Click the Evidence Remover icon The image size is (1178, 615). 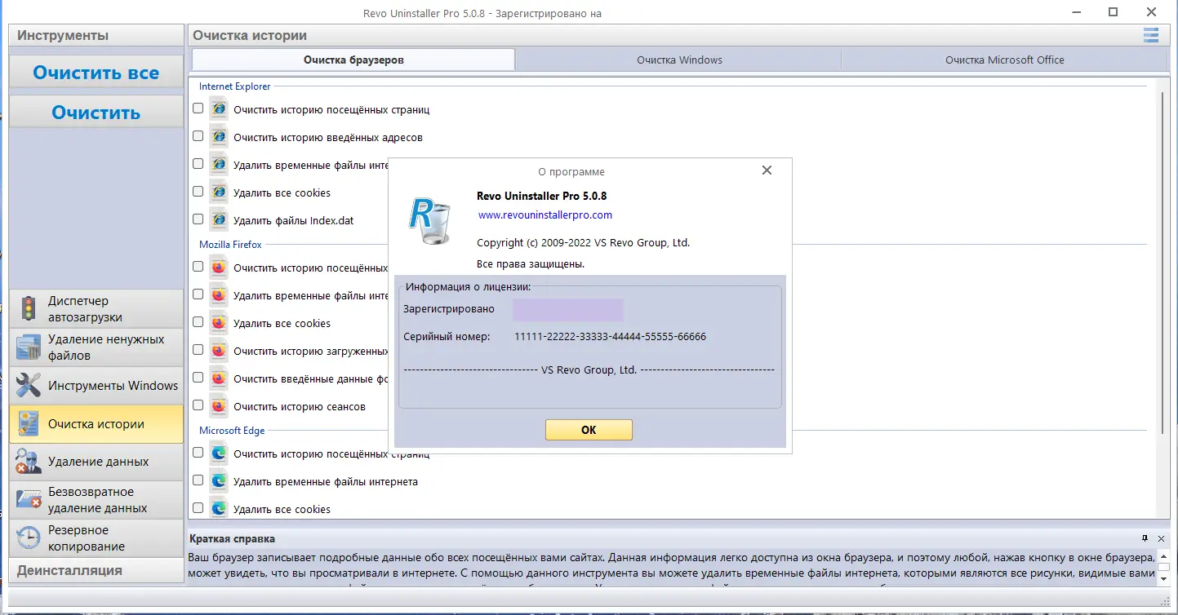pos(29,462)
